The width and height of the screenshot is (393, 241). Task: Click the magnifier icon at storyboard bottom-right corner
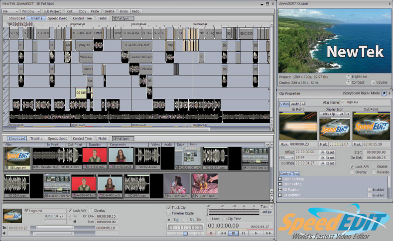click(271, 200)
